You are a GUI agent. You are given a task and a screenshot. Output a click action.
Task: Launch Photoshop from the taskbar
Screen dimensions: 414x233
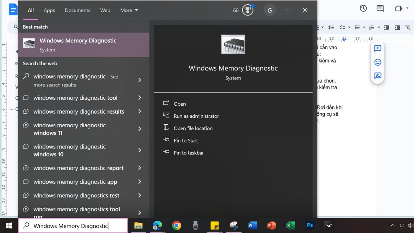(x=310, y=226)
